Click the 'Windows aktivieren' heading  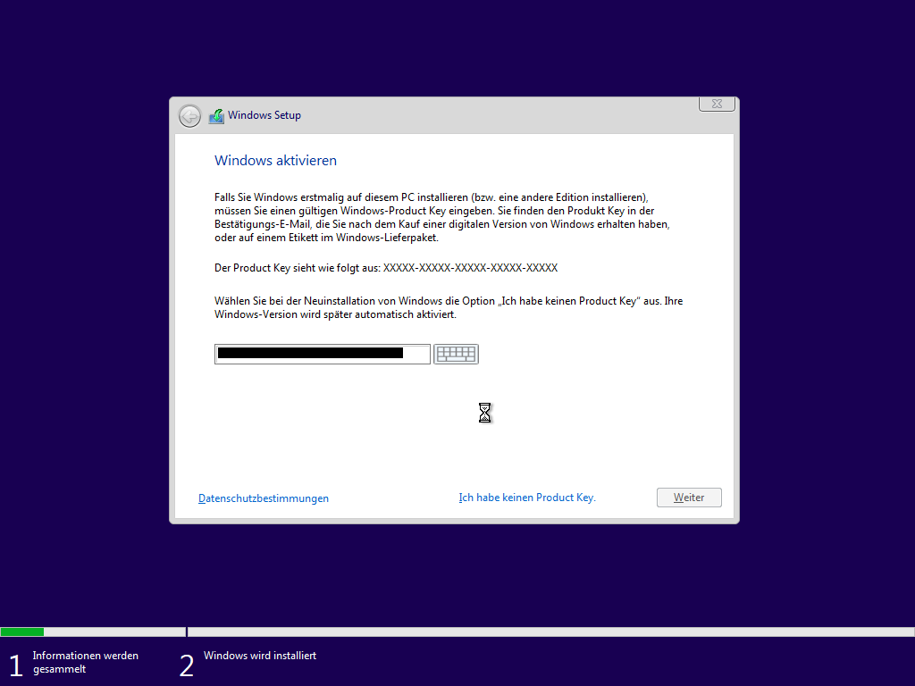275,161
